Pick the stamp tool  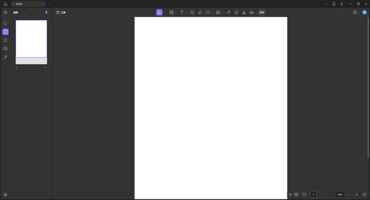pos(244,13)
